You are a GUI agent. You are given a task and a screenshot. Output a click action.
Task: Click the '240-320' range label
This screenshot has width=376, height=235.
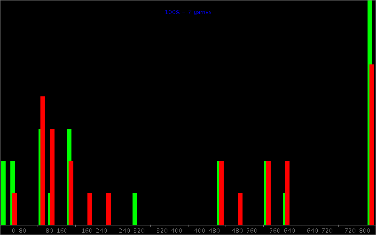tap(132, 231)
